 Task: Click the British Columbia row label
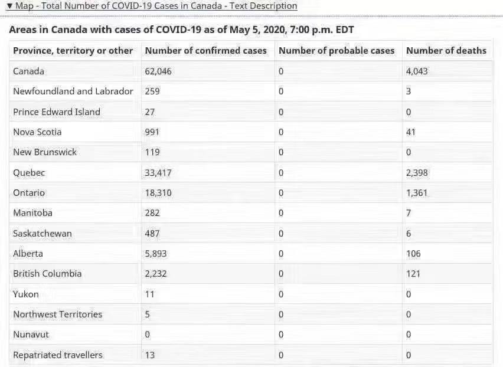(47, 274)
